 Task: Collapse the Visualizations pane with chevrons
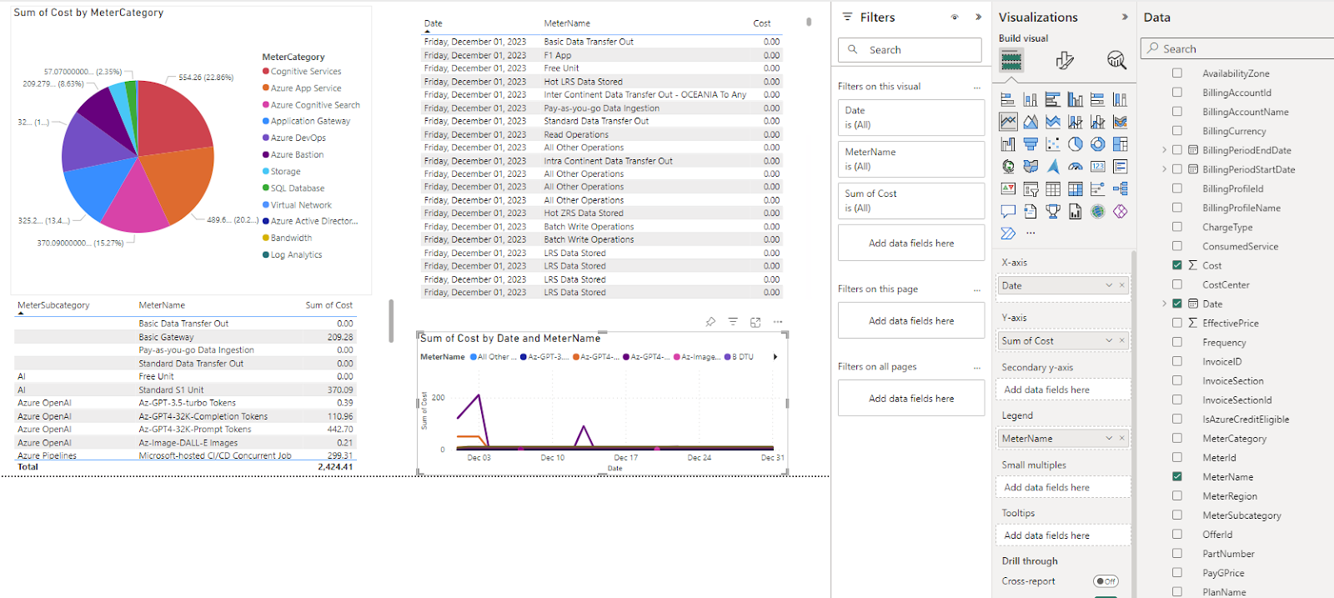click(1125, 17)
